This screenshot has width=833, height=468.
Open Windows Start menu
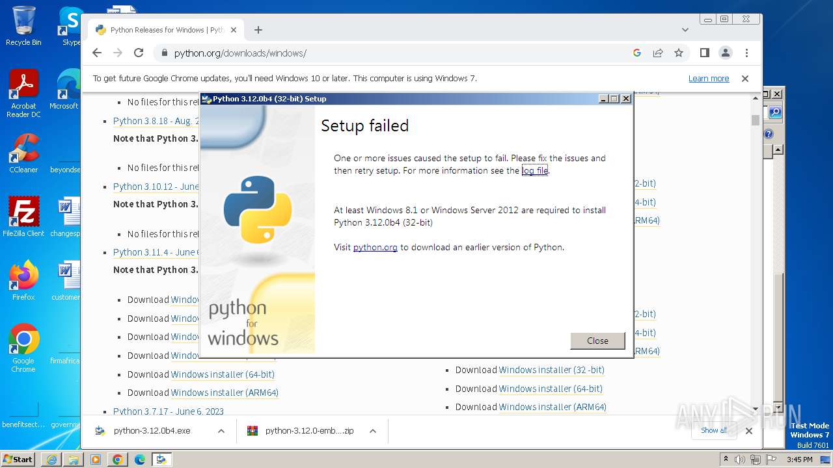click(18, 459)
